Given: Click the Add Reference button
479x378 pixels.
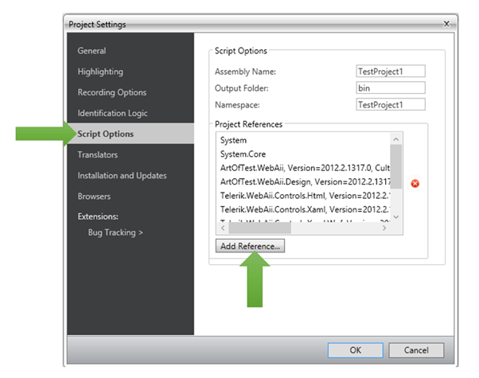Looking at the screenshot, I should coord(250,246).
